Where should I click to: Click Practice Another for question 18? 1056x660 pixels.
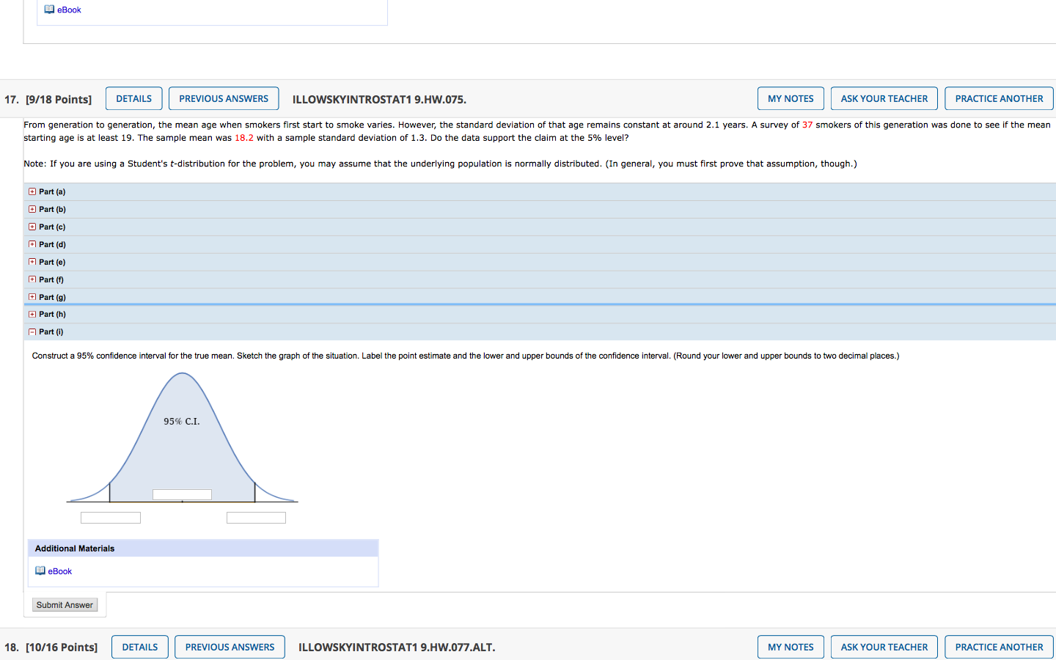tap(999, 647)
